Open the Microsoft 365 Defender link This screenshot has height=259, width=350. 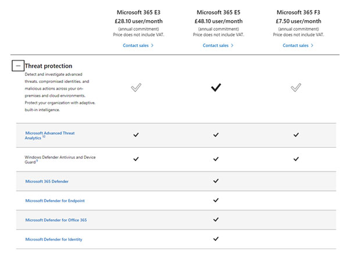click(x=47, y=181)
